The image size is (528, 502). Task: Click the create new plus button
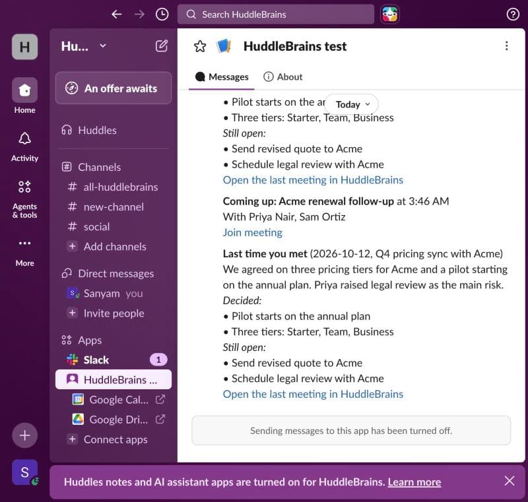point(24,435)
